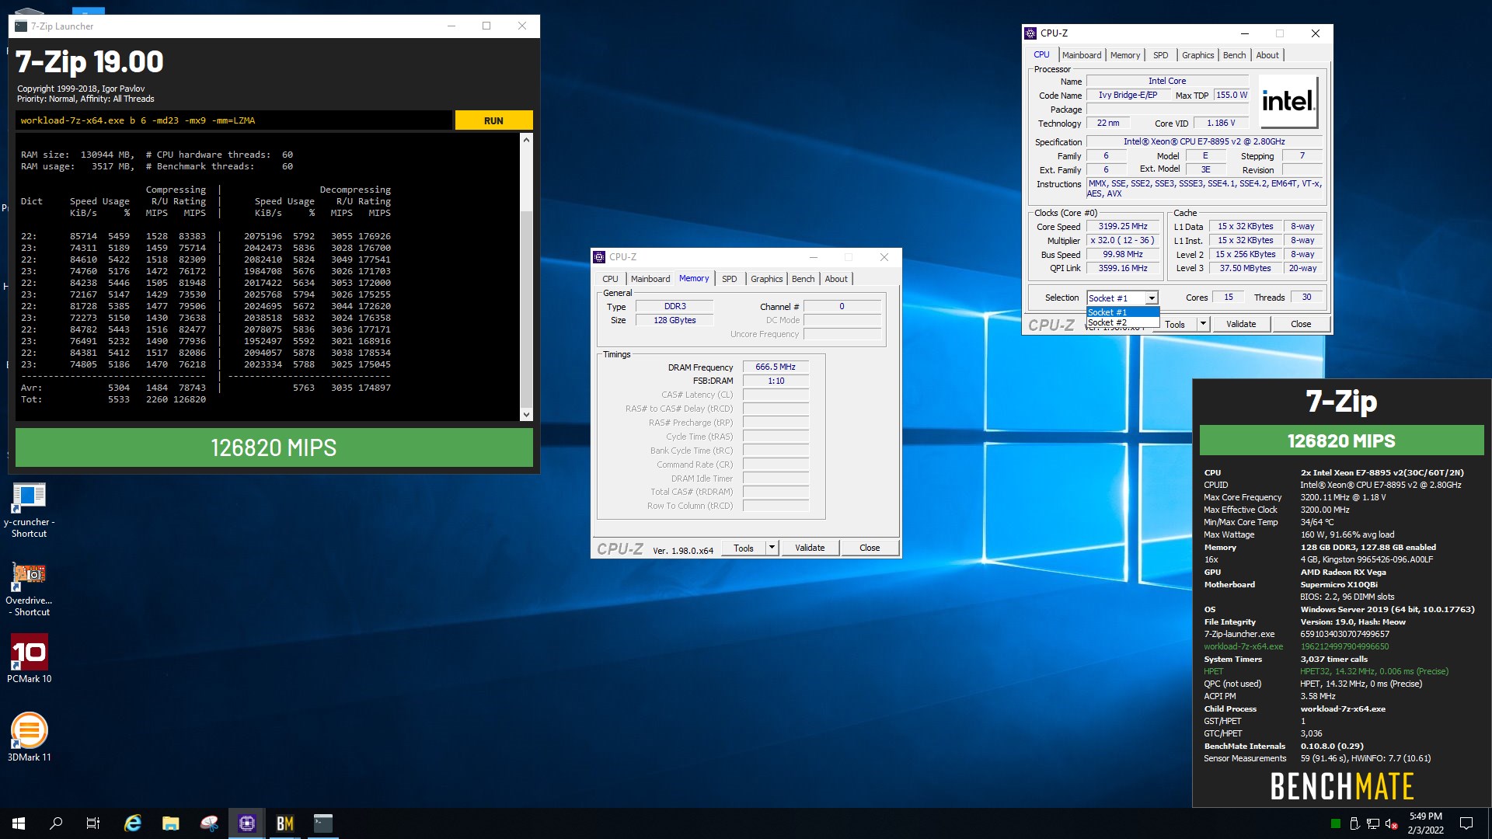Click the Xeon E7-8895 v2 Specification field
This screenshot has height=839, width=1492.
click(x=1204, y=141)
